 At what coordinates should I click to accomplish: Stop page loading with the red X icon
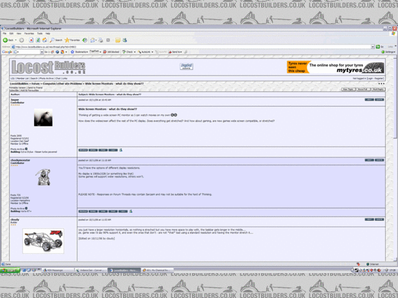click(31, 40)
